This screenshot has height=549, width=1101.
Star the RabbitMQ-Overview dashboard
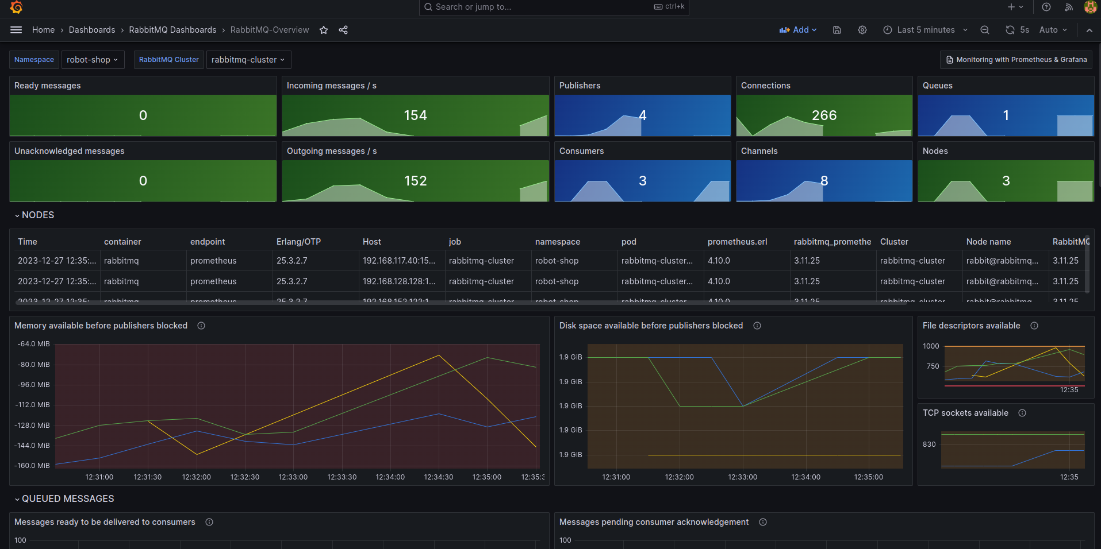(324, 30)
